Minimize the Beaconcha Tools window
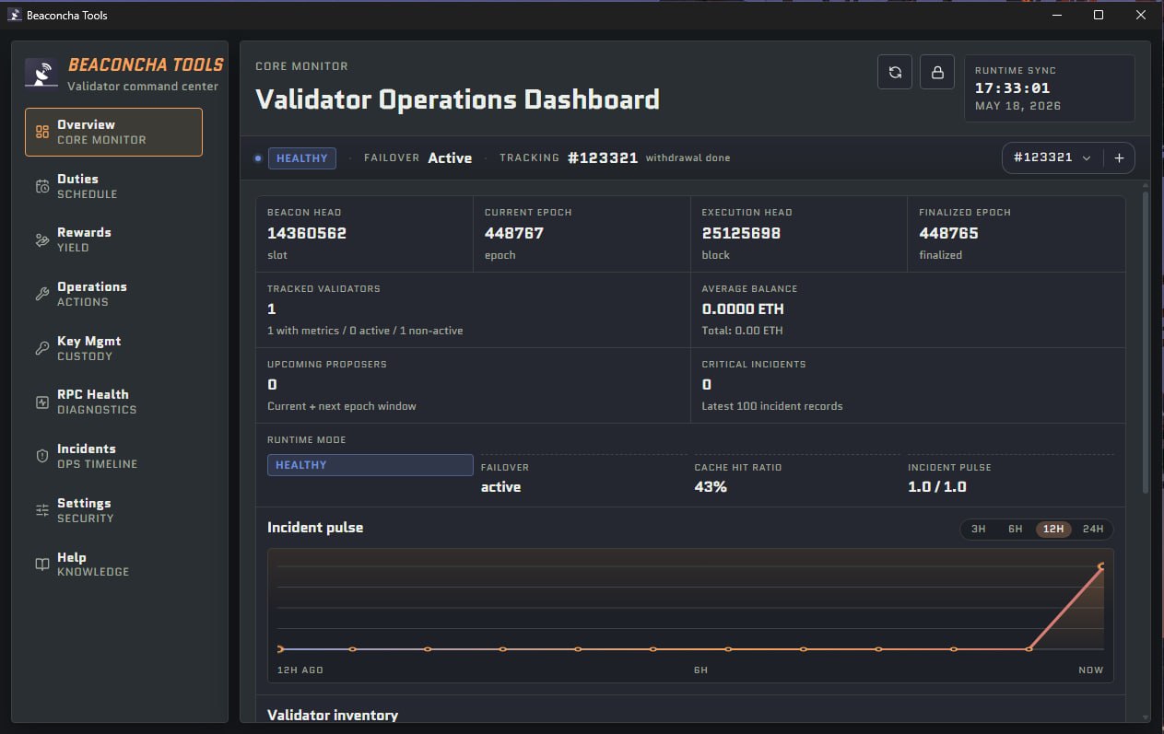 point(1056,15)
